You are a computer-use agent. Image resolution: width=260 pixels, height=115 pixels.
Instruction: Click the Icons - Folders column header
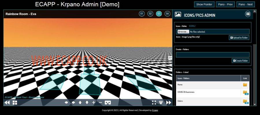(x=208, y=78)
